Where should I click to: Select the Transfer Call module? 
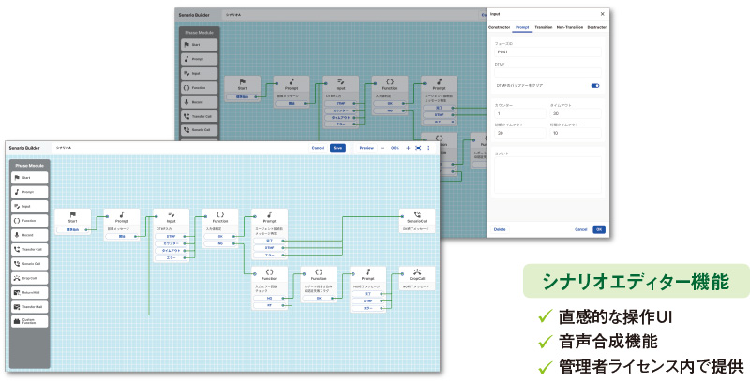tap(29, 249)
